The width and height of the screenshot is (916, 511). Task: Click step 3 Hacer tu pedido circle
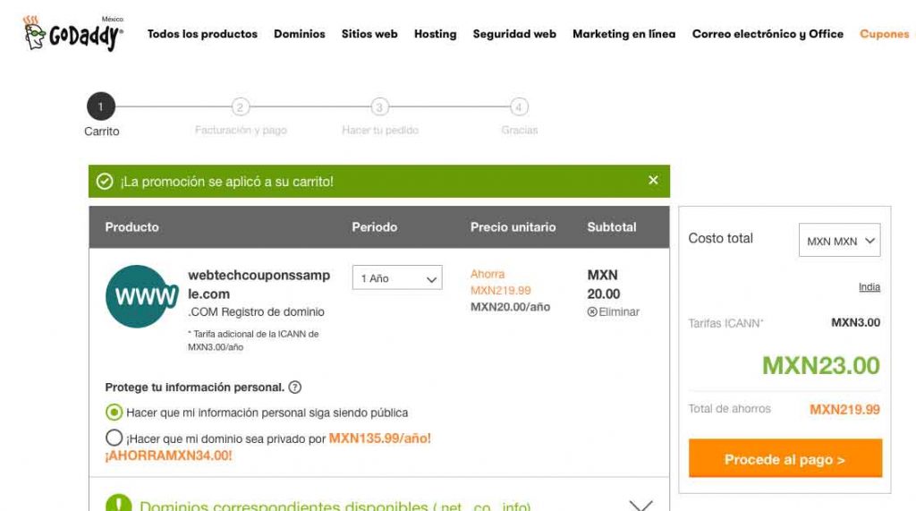379,107
